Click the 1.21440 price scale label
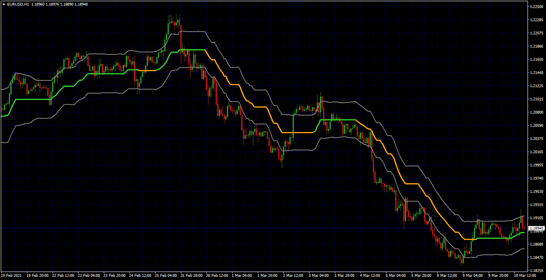Viewport: 546px width, 280px height. tap(536, 73)
